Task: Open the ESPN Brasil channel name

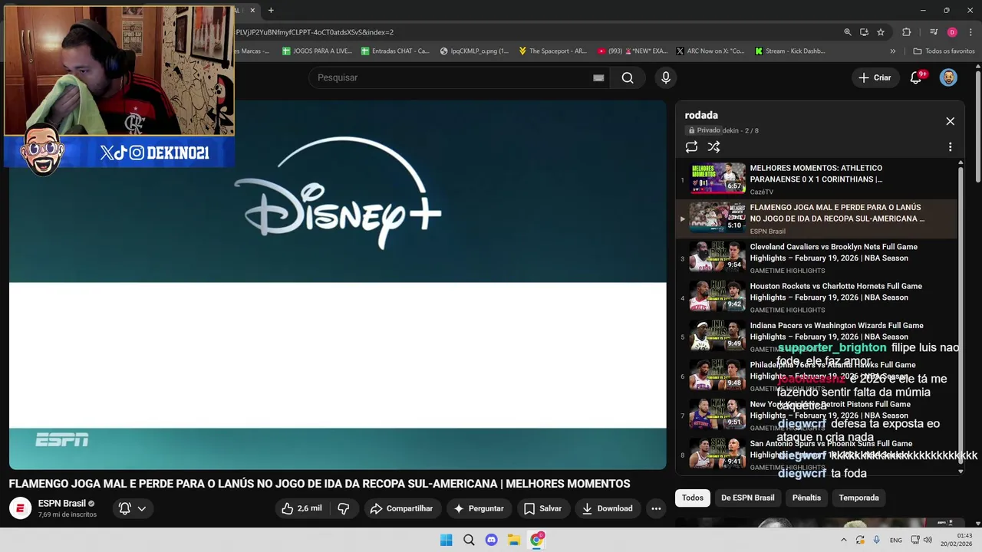Action: [x=62, y=504]
